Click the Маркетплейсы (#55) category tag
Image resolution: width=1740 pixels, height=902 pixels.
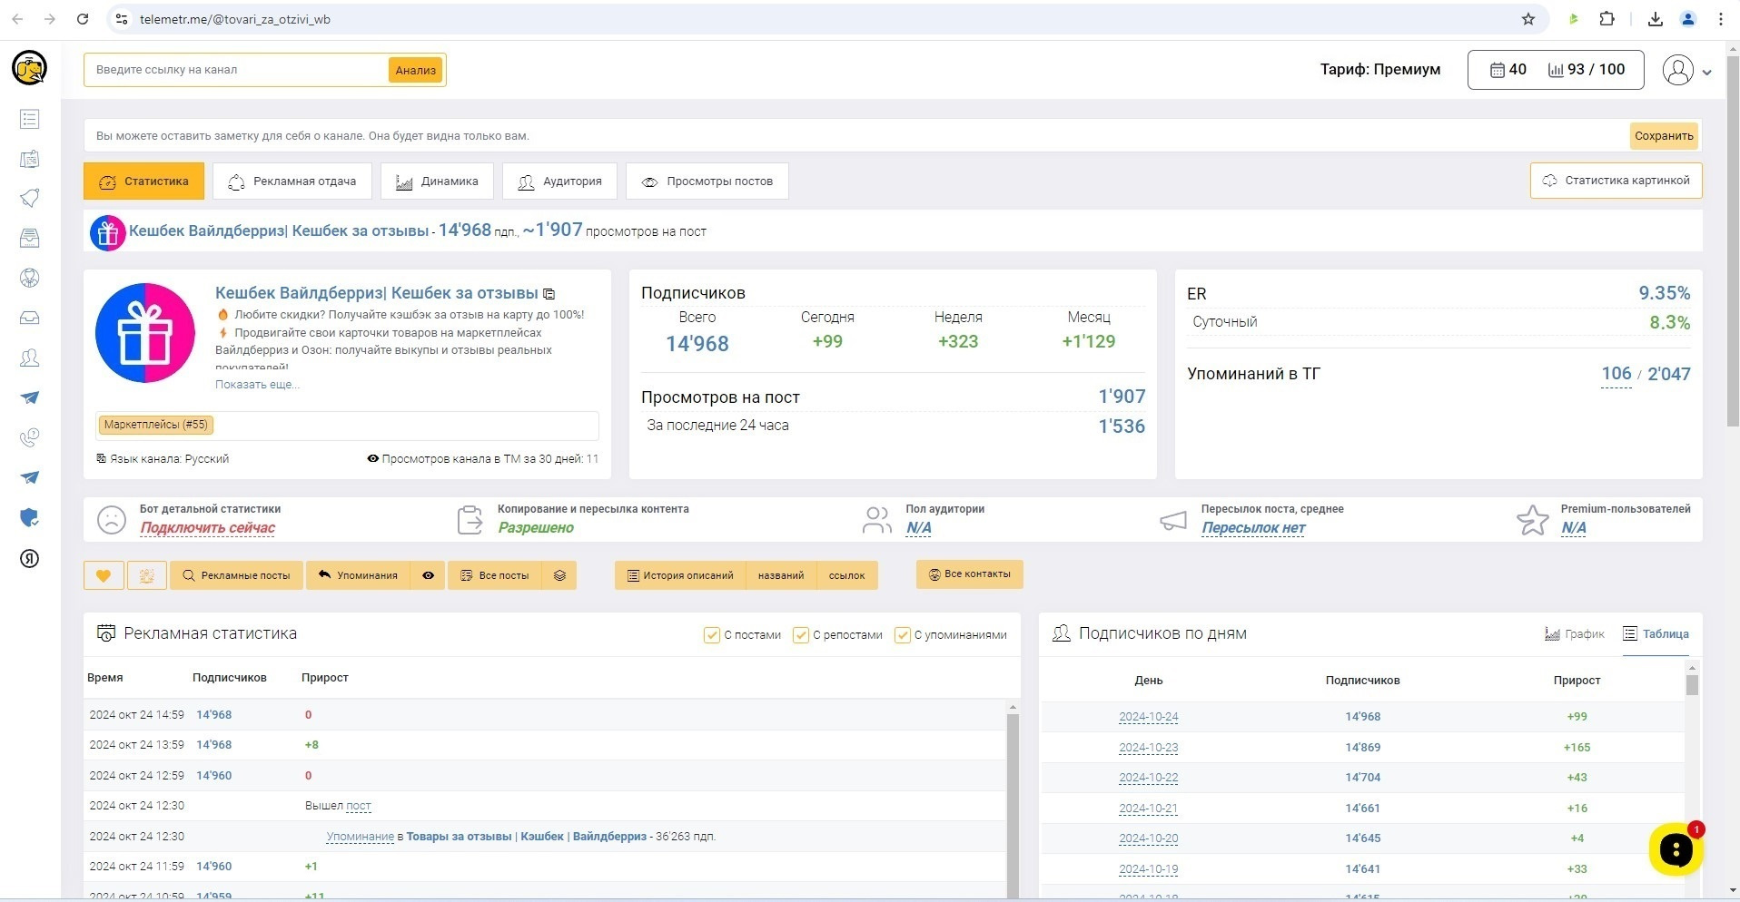155,425
